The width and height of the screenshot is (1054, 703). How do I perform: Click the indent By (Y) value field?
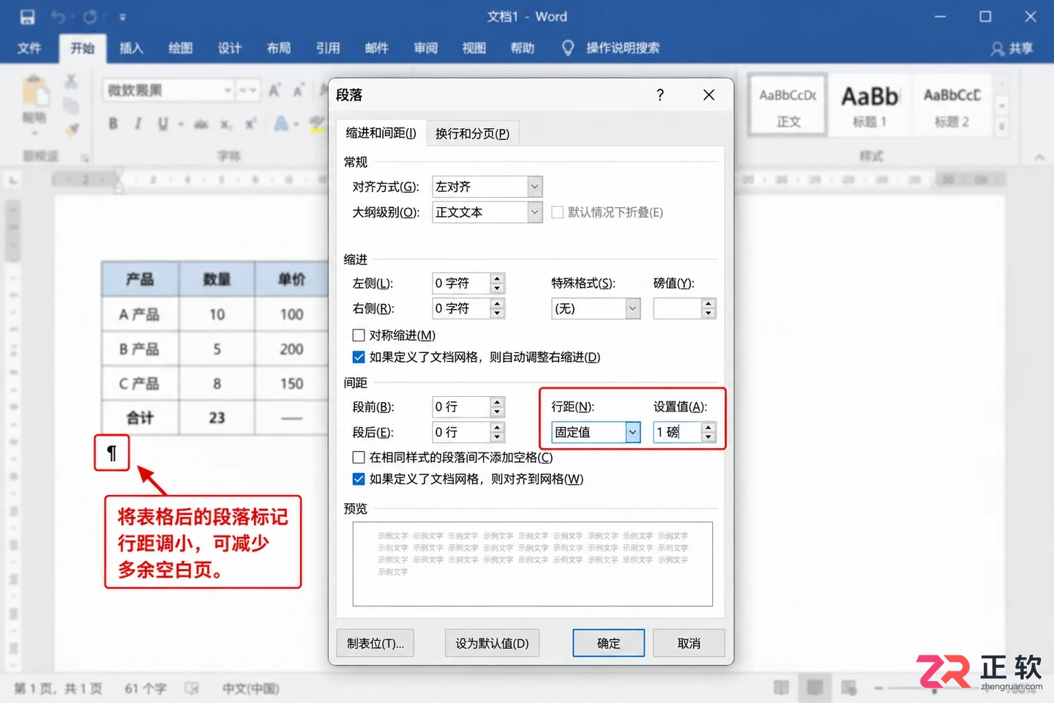point(678,309)
